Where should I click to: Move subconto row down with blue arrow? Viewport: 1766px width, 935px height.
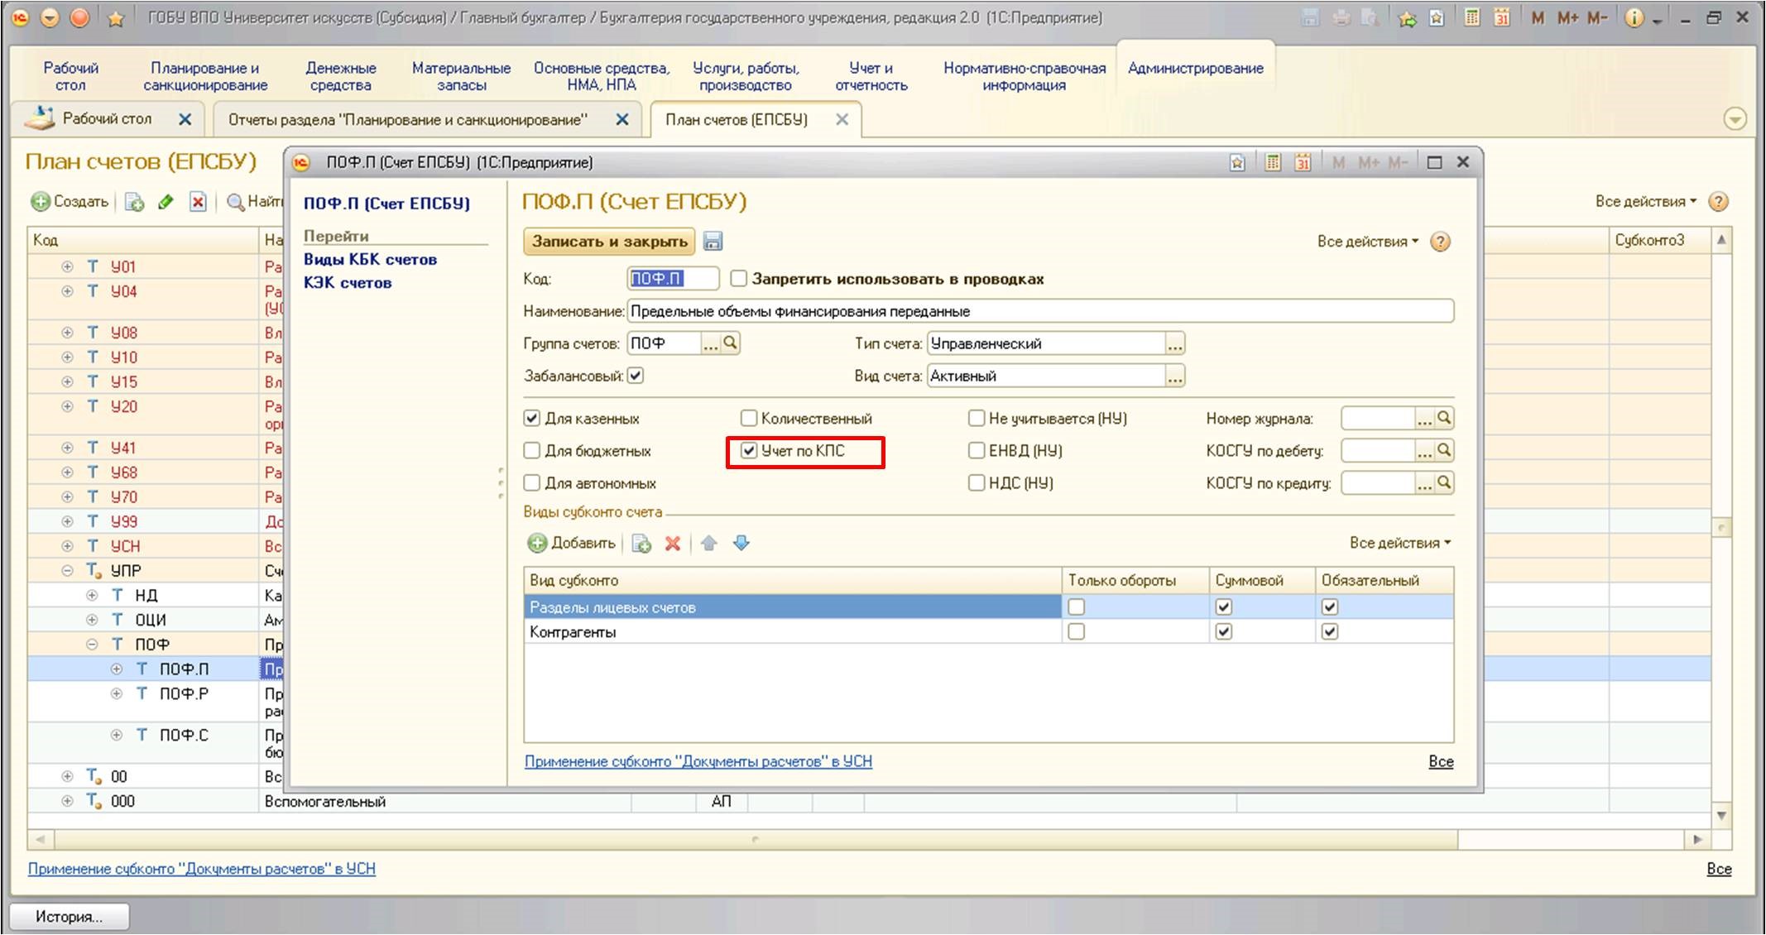point(741,544)
